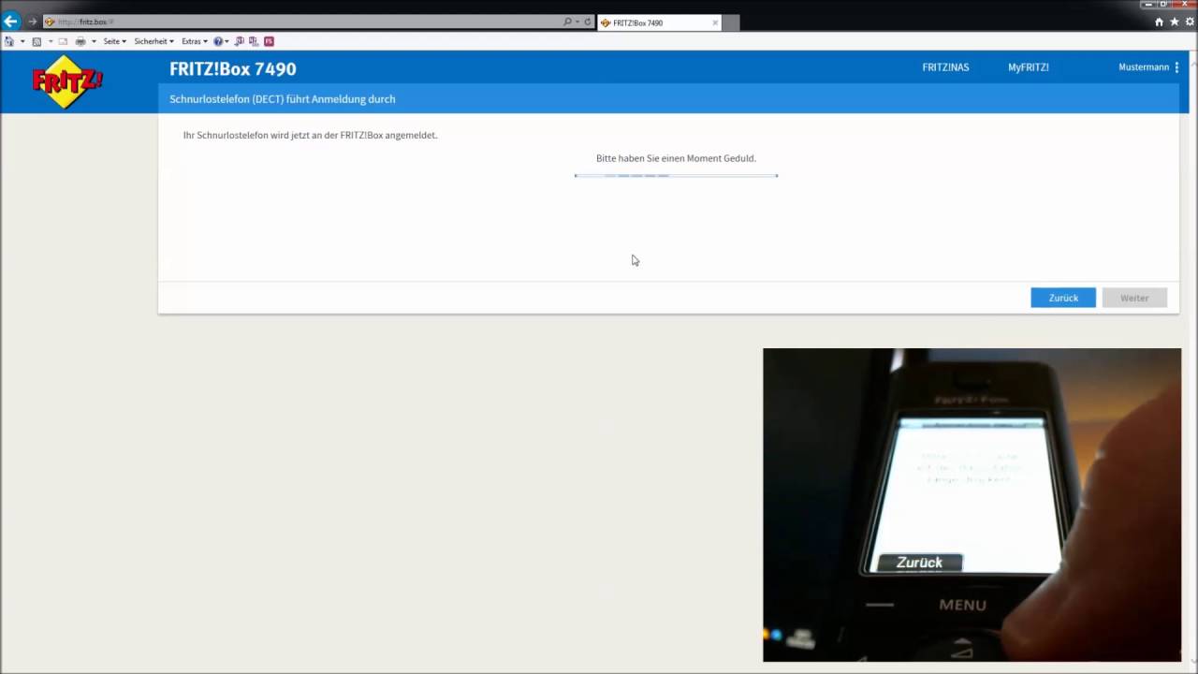Image resolution: width=1198 pixels, height=674 pixels.
Task: Minimize the browser window
Action: (1147, 5)
